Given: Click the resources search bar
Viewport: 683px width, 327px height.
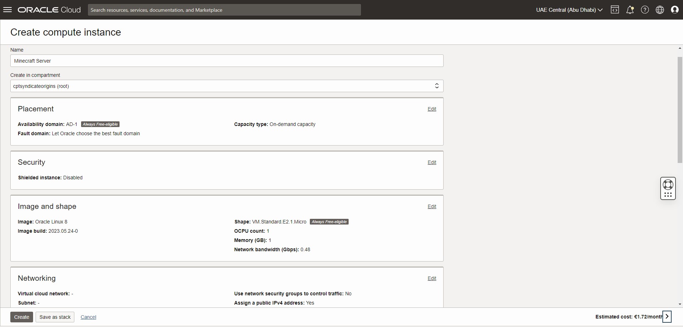Looking at the screenshot, I should point(224,10).
